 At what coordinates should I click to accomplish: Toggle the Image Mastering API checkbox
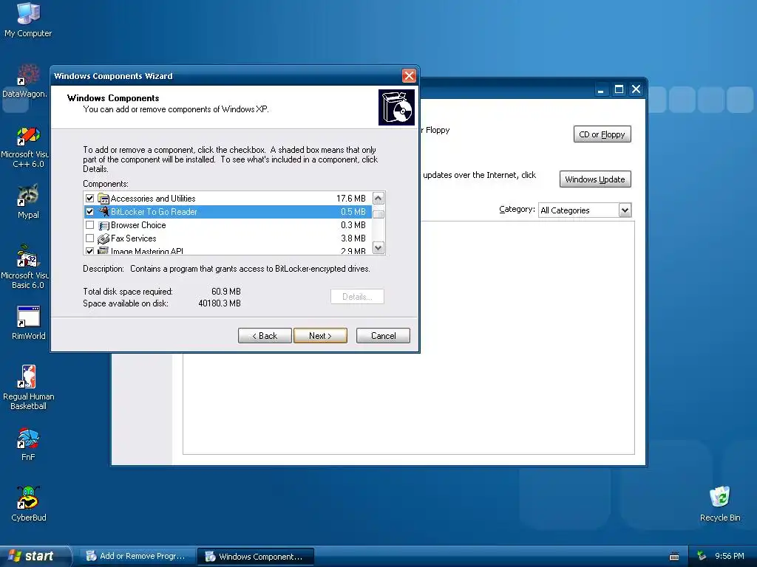(89, 251)
